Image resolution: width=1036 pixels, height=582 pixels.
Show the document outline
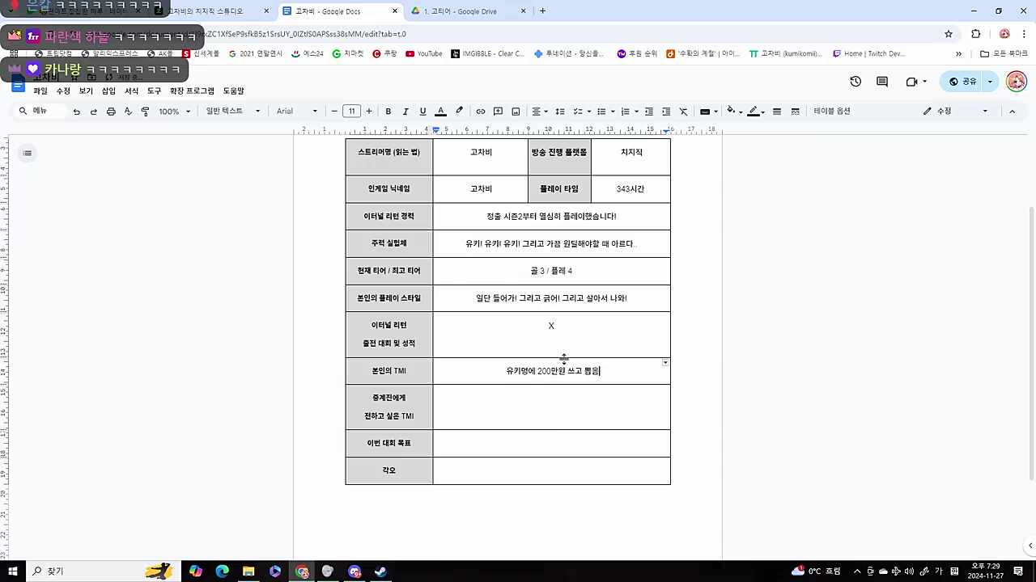tap(28, 153)
